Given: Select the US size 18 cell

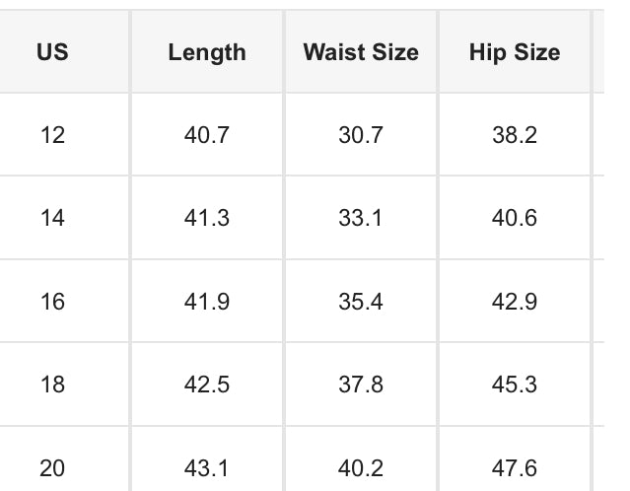Looking at the screenshot, I should tap(52, 384).
